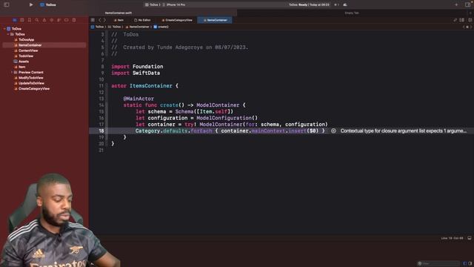Open the contextual type error message
This screenshot has height=267, width=474.
(404, 131)
